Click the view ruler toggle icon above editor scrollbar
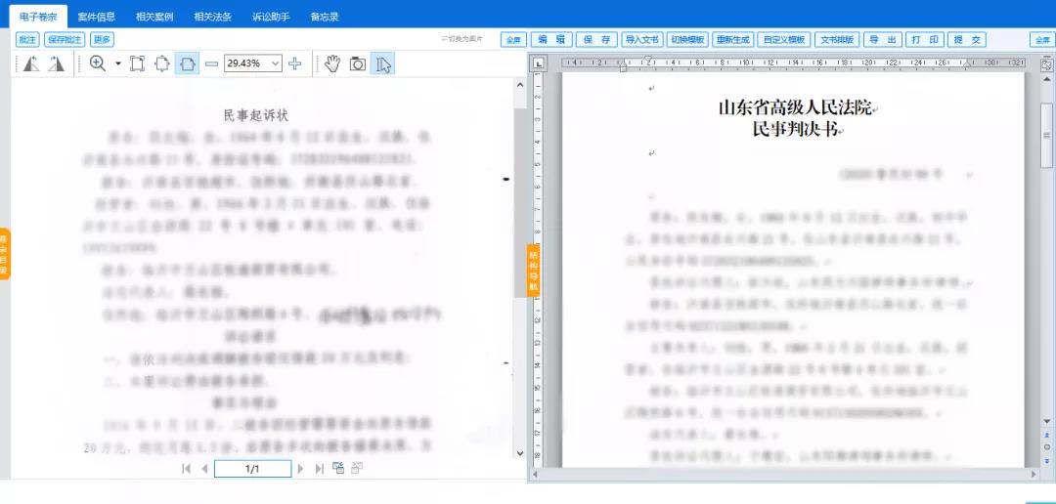The width and height of the screenshot is (1056, 504). (x=1046, y=65)
